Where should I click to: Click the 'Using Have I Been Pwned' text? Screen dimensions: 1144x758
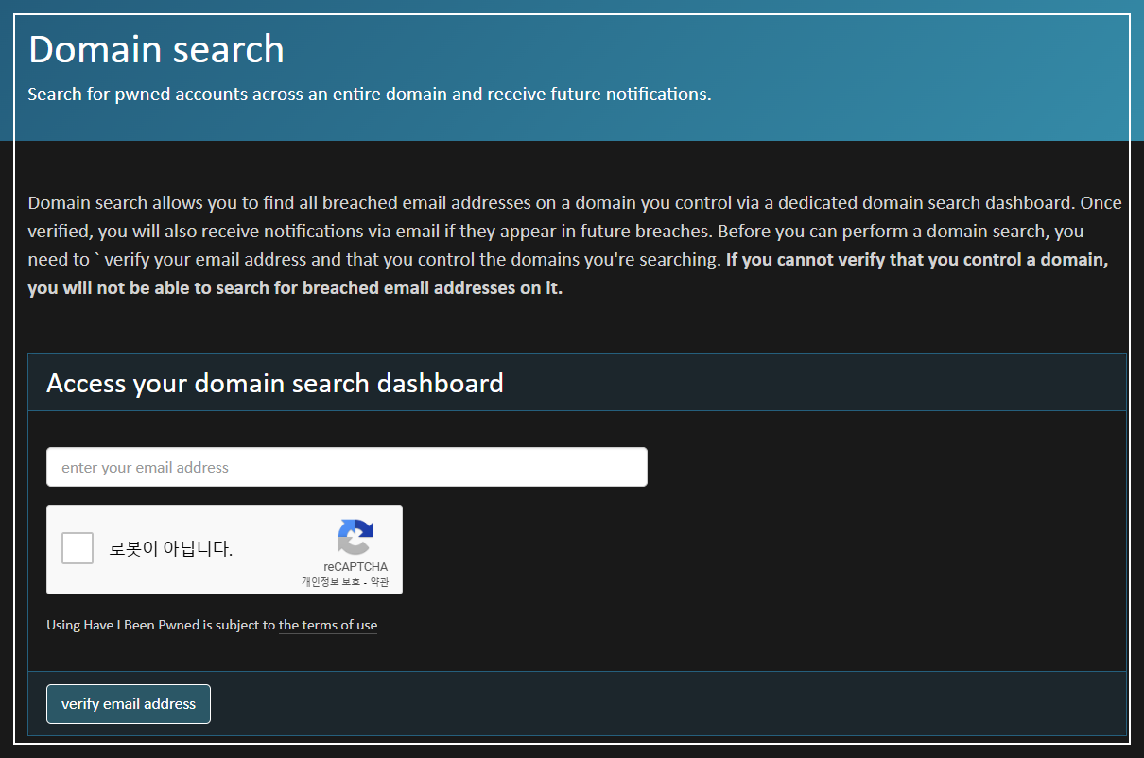click(123, 625)
